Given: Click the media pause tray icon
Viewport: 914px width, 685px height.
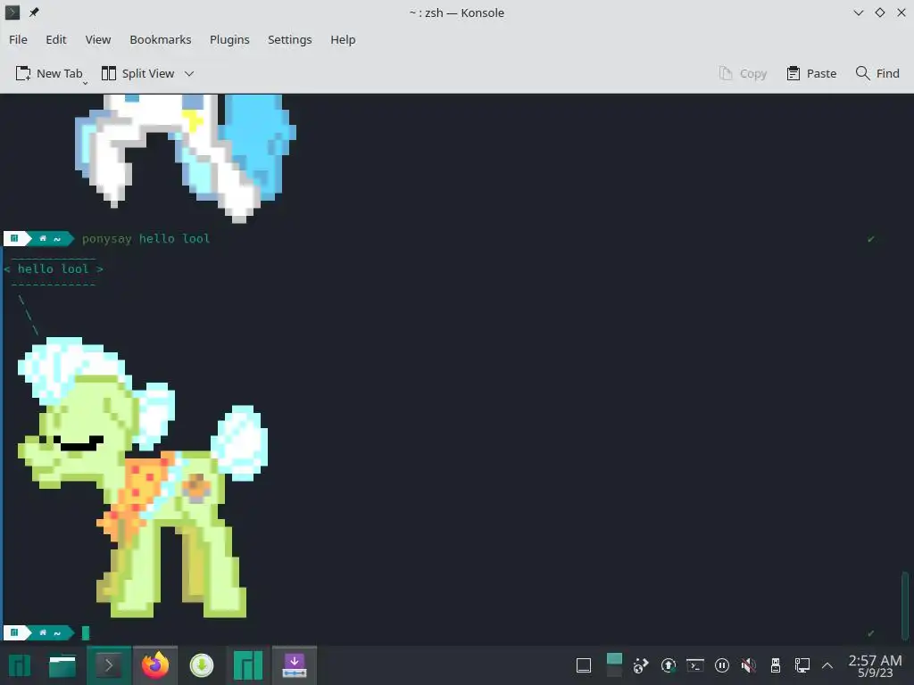Looking at the screenshot, I should (721, 665).
